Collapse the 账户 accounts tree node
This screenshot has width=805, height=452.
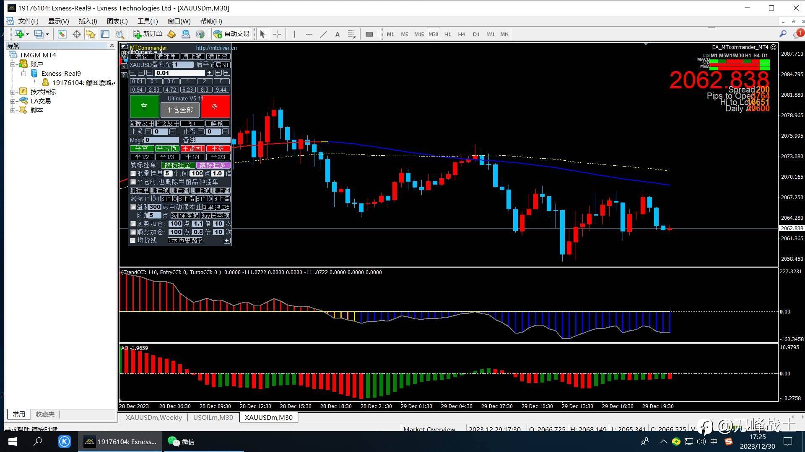(13, 64)
